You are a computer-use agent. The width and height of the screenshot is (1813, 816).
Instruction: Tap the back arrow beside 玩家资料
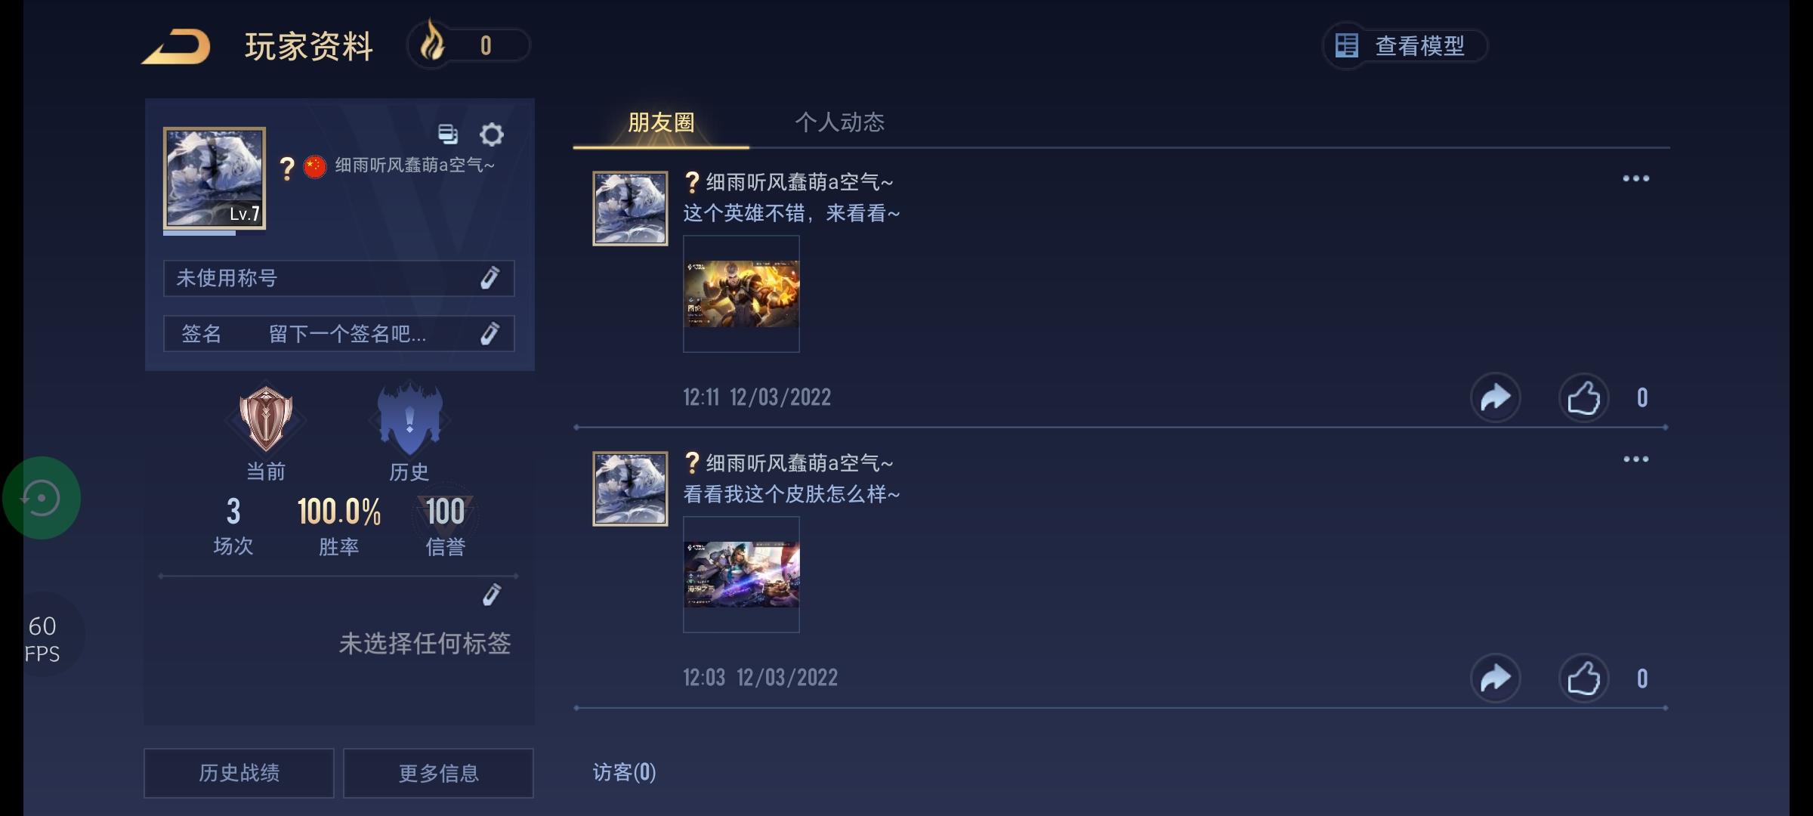177,47
